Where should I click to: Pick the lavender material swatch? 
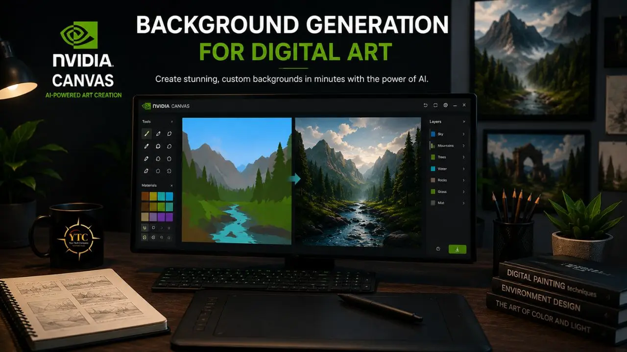[x=153, y=217]
